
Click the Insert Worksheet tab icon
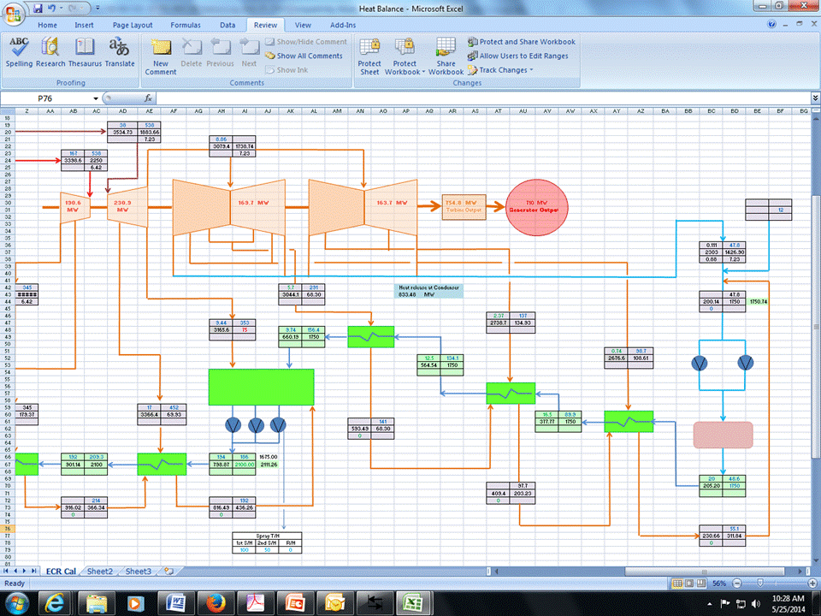click(x=168, y=571)
